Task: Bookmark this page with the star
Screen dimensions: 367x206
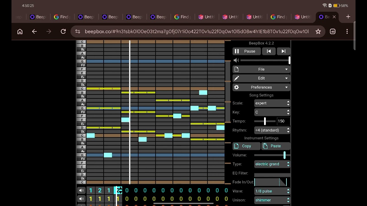Action: tap(318, 31)
